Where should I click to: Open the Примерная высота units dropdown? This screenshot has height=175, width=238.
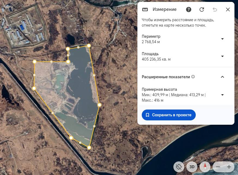[x=222, y=95]
